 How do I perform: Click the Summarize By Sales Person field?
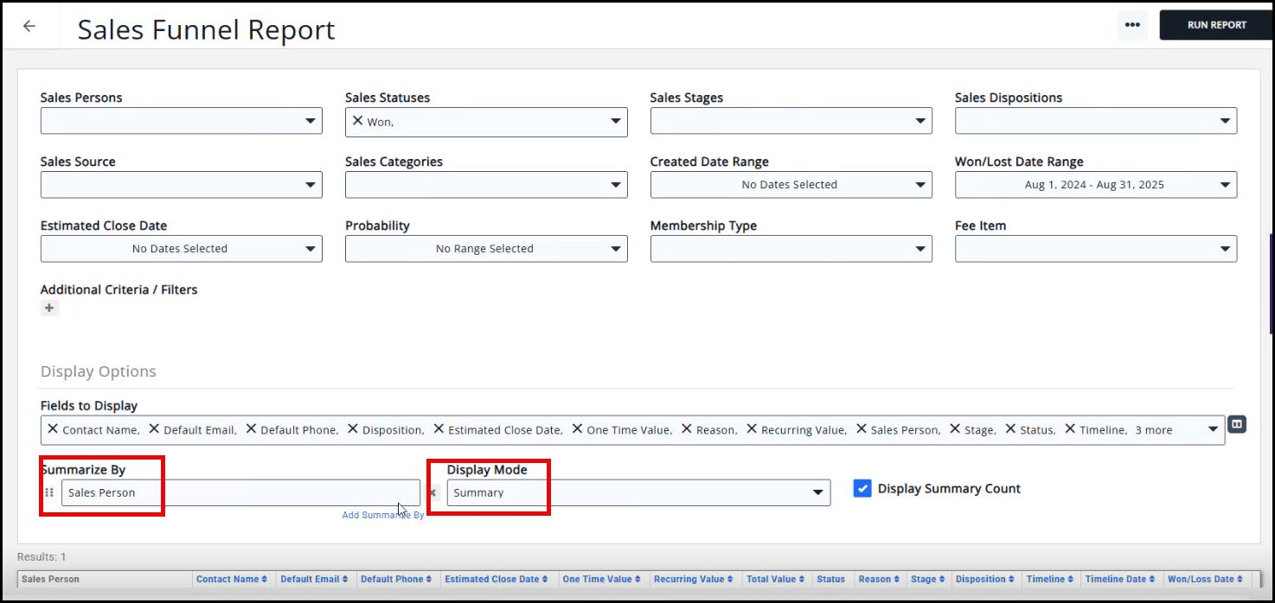240,492
